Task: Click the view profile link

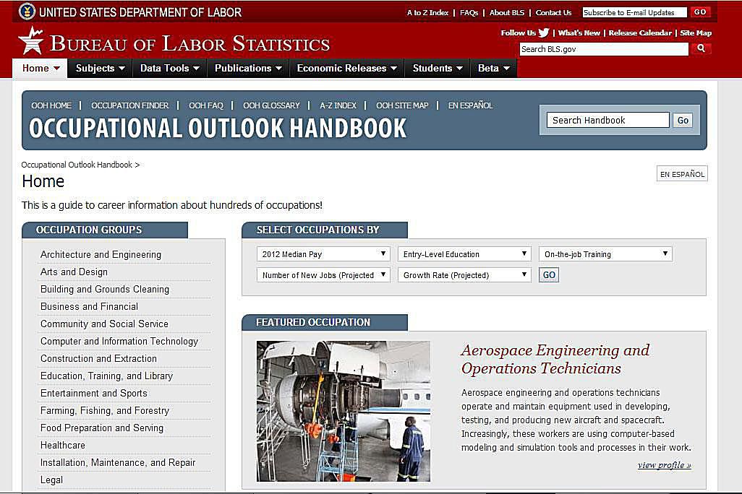Action: pyautogui.click(x=664, y=465)
